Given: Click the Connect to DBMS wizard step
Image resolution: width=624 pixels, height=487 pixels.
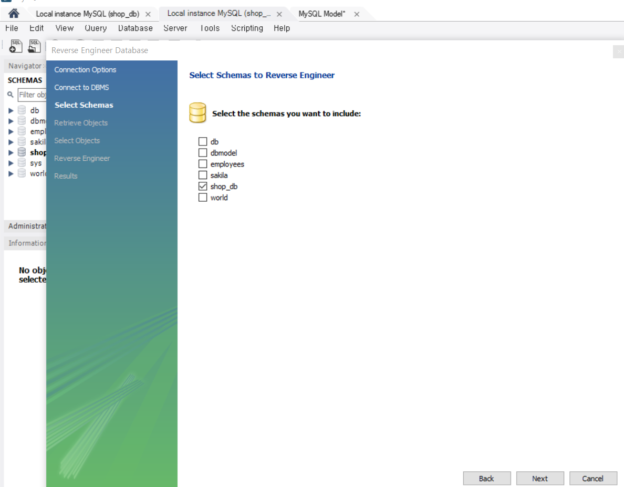Looking at the screenshot, I should pos(81,87).
